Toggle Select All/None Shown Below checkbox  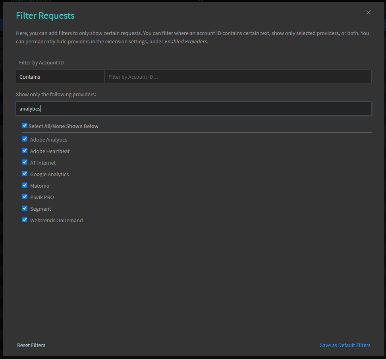click(x=25, y=126)
